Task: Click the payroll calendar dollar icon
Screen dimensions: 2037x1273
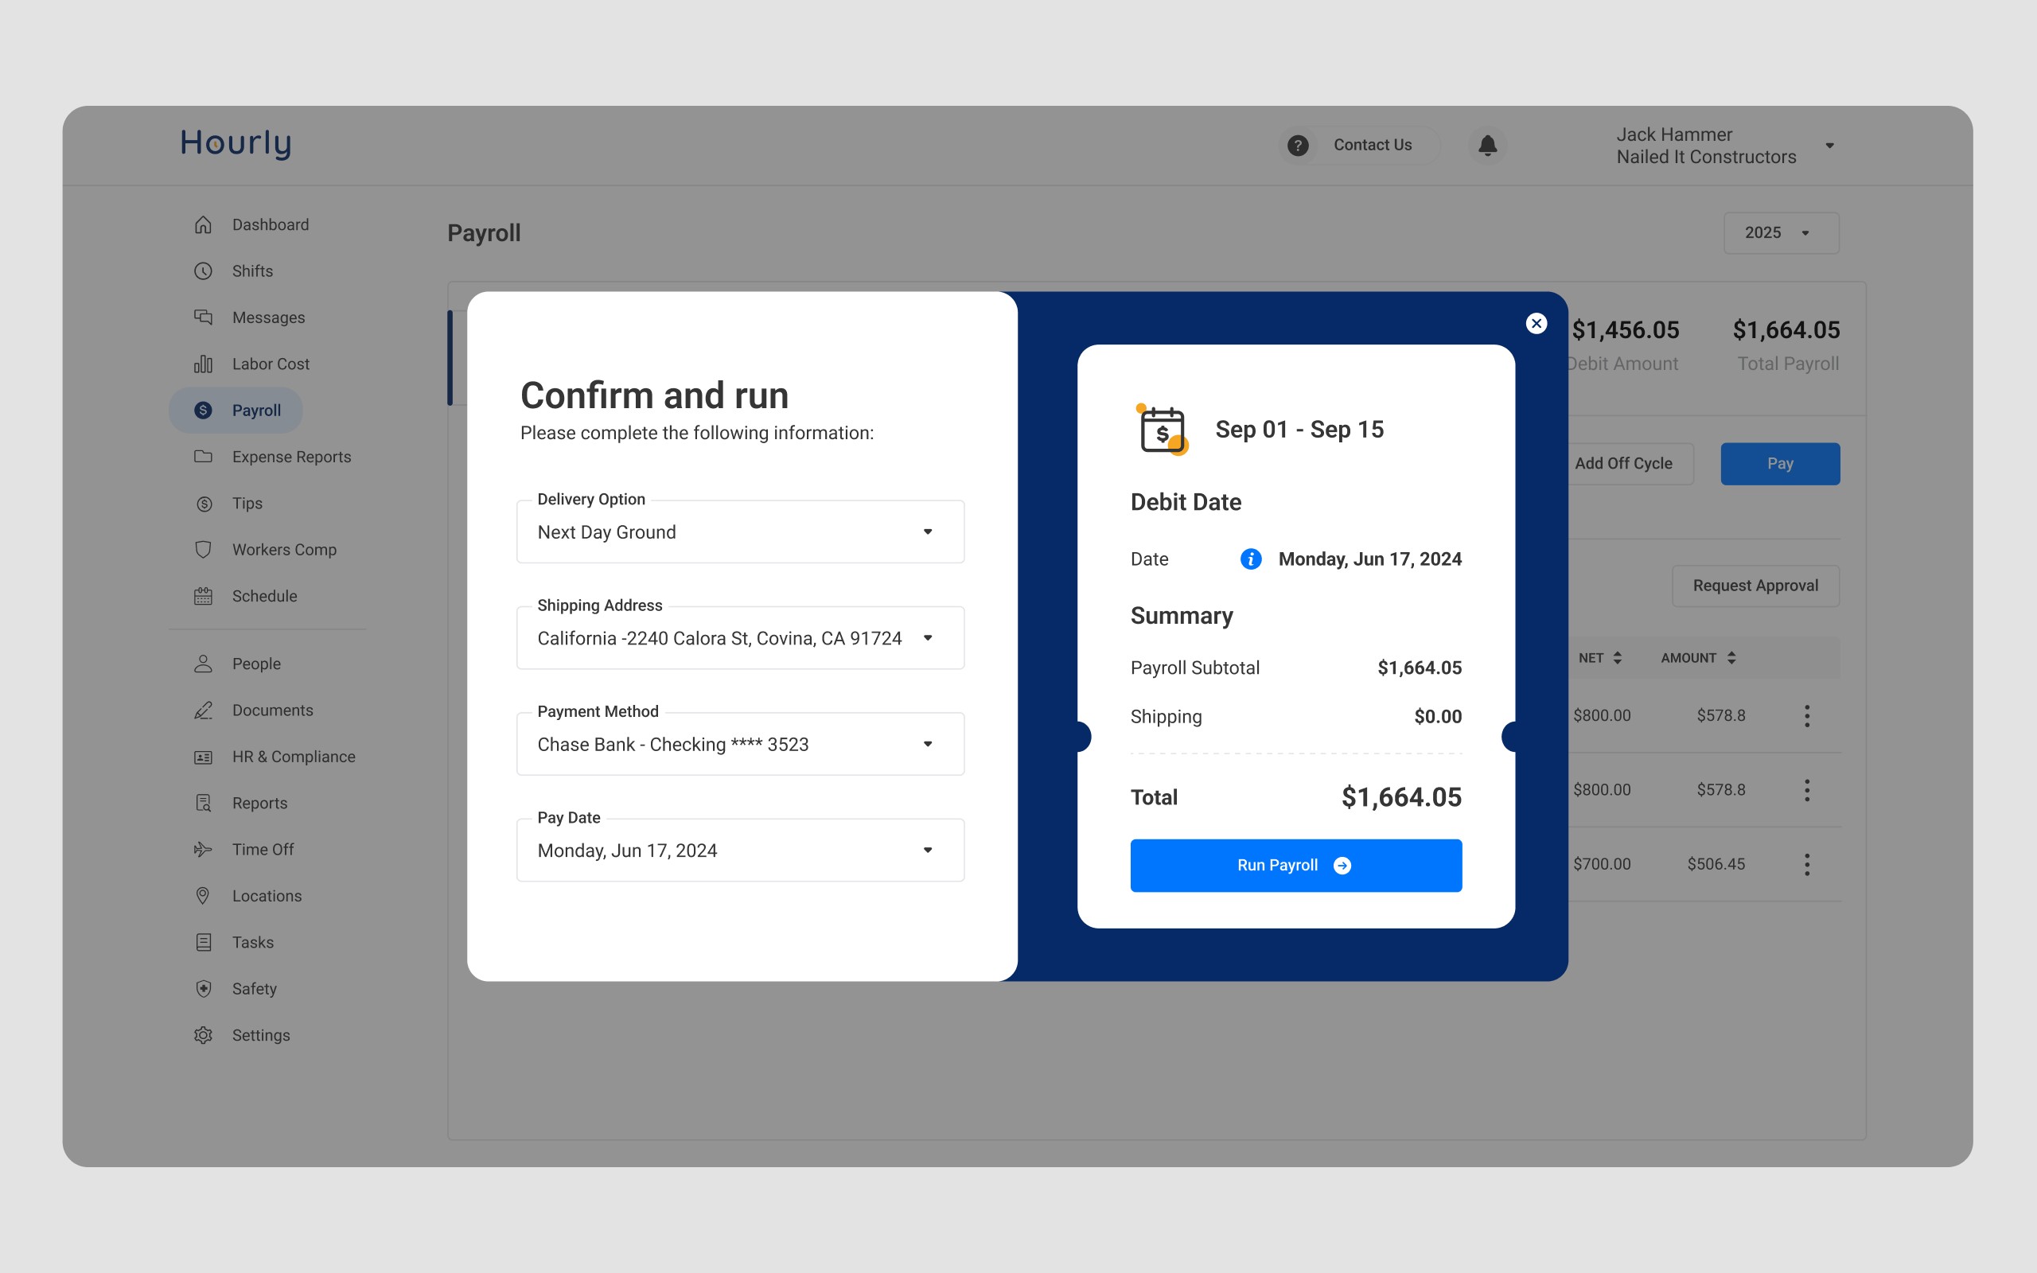Action: (x=1163, y=430)
